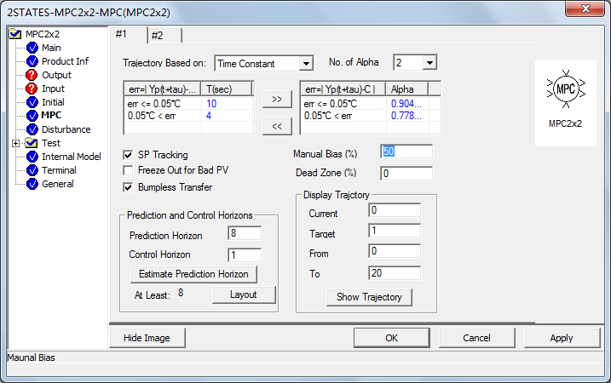The image size is (611, 383).
Task: Click the Target trajectory input field
Action: tap(395, 231)
